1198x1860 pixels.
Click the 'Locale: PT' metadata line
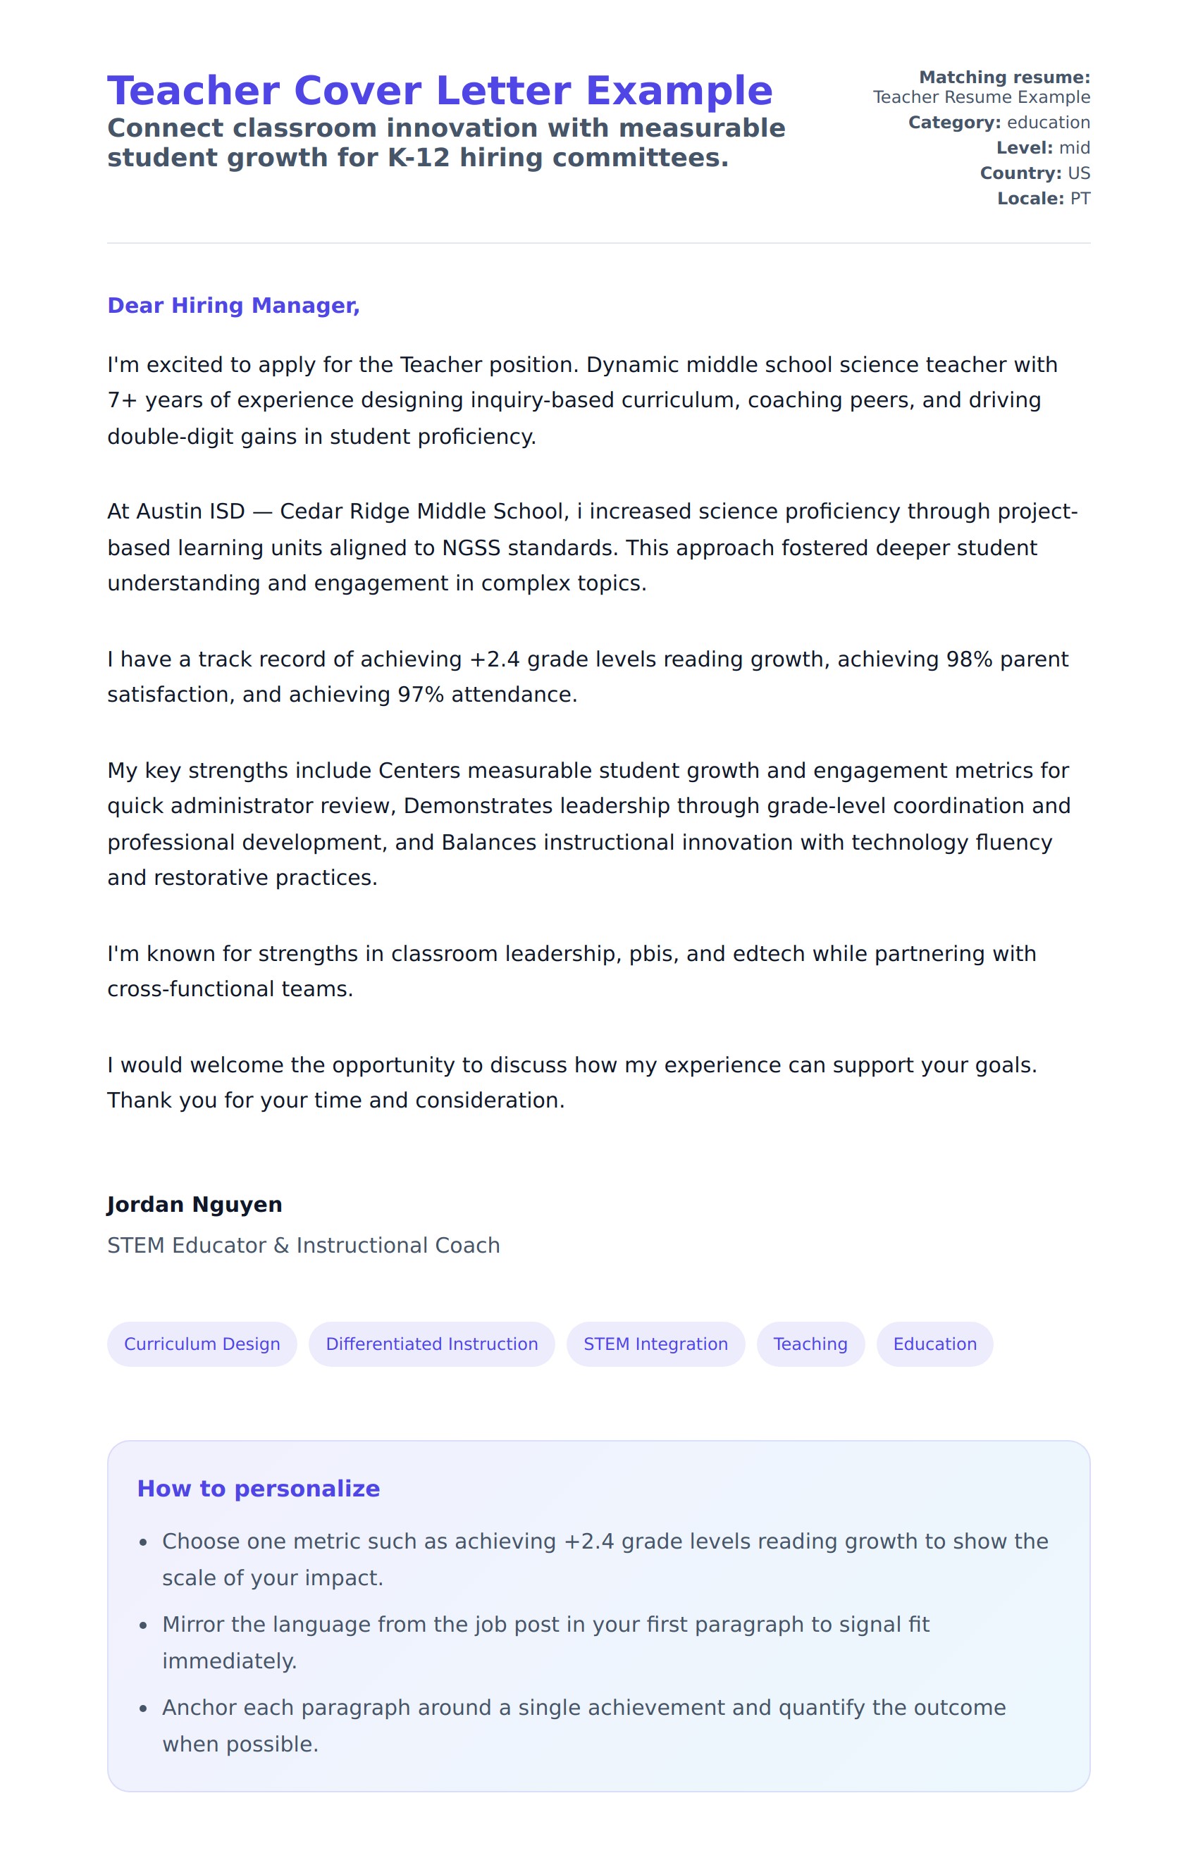[x=1043, y=198]
